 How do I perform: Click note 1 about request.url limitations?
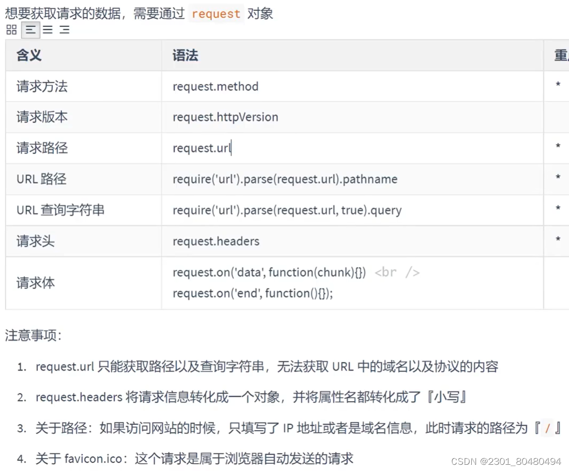[267, 367]
